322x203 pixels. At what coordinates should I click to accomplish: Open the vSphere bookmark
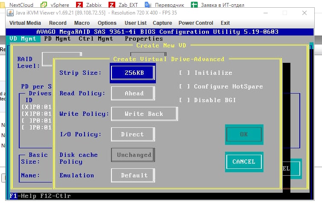[55, 5]
